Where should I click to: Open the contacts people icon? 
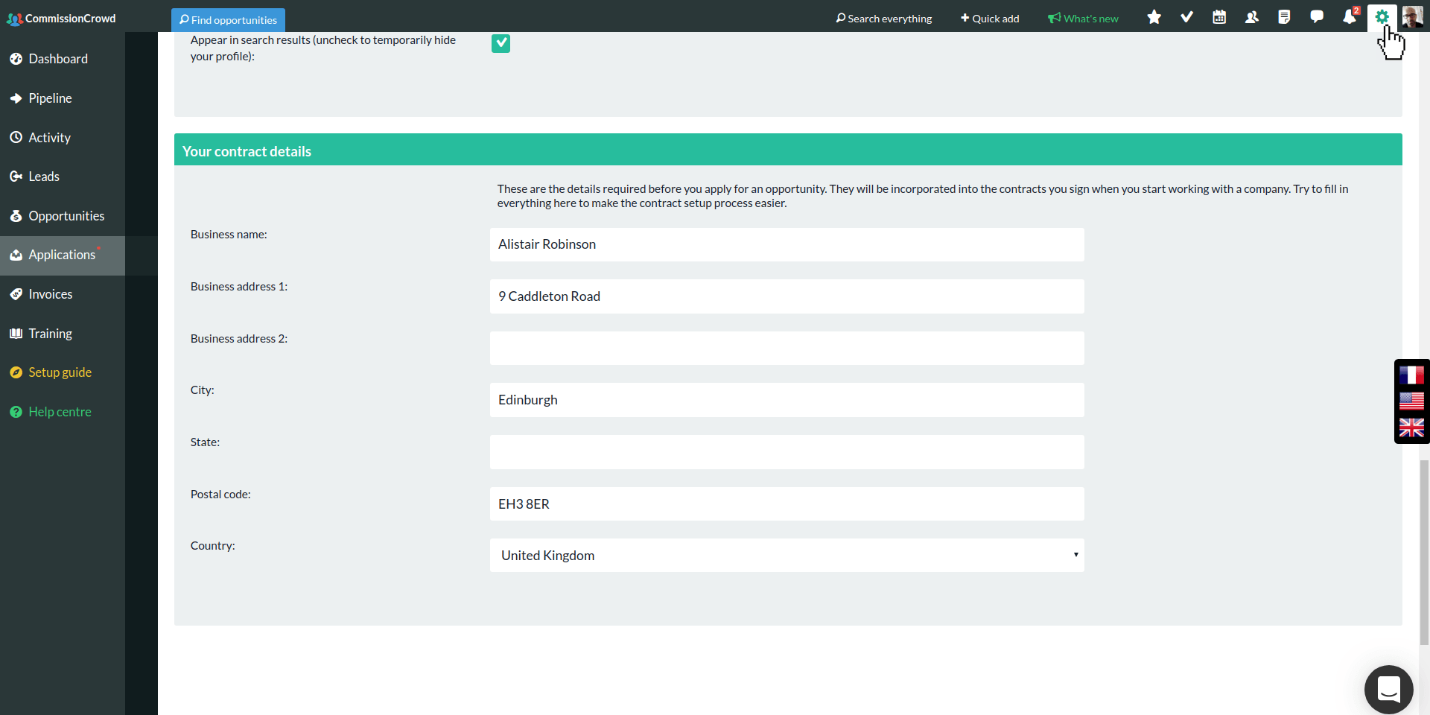point(1252,17)
